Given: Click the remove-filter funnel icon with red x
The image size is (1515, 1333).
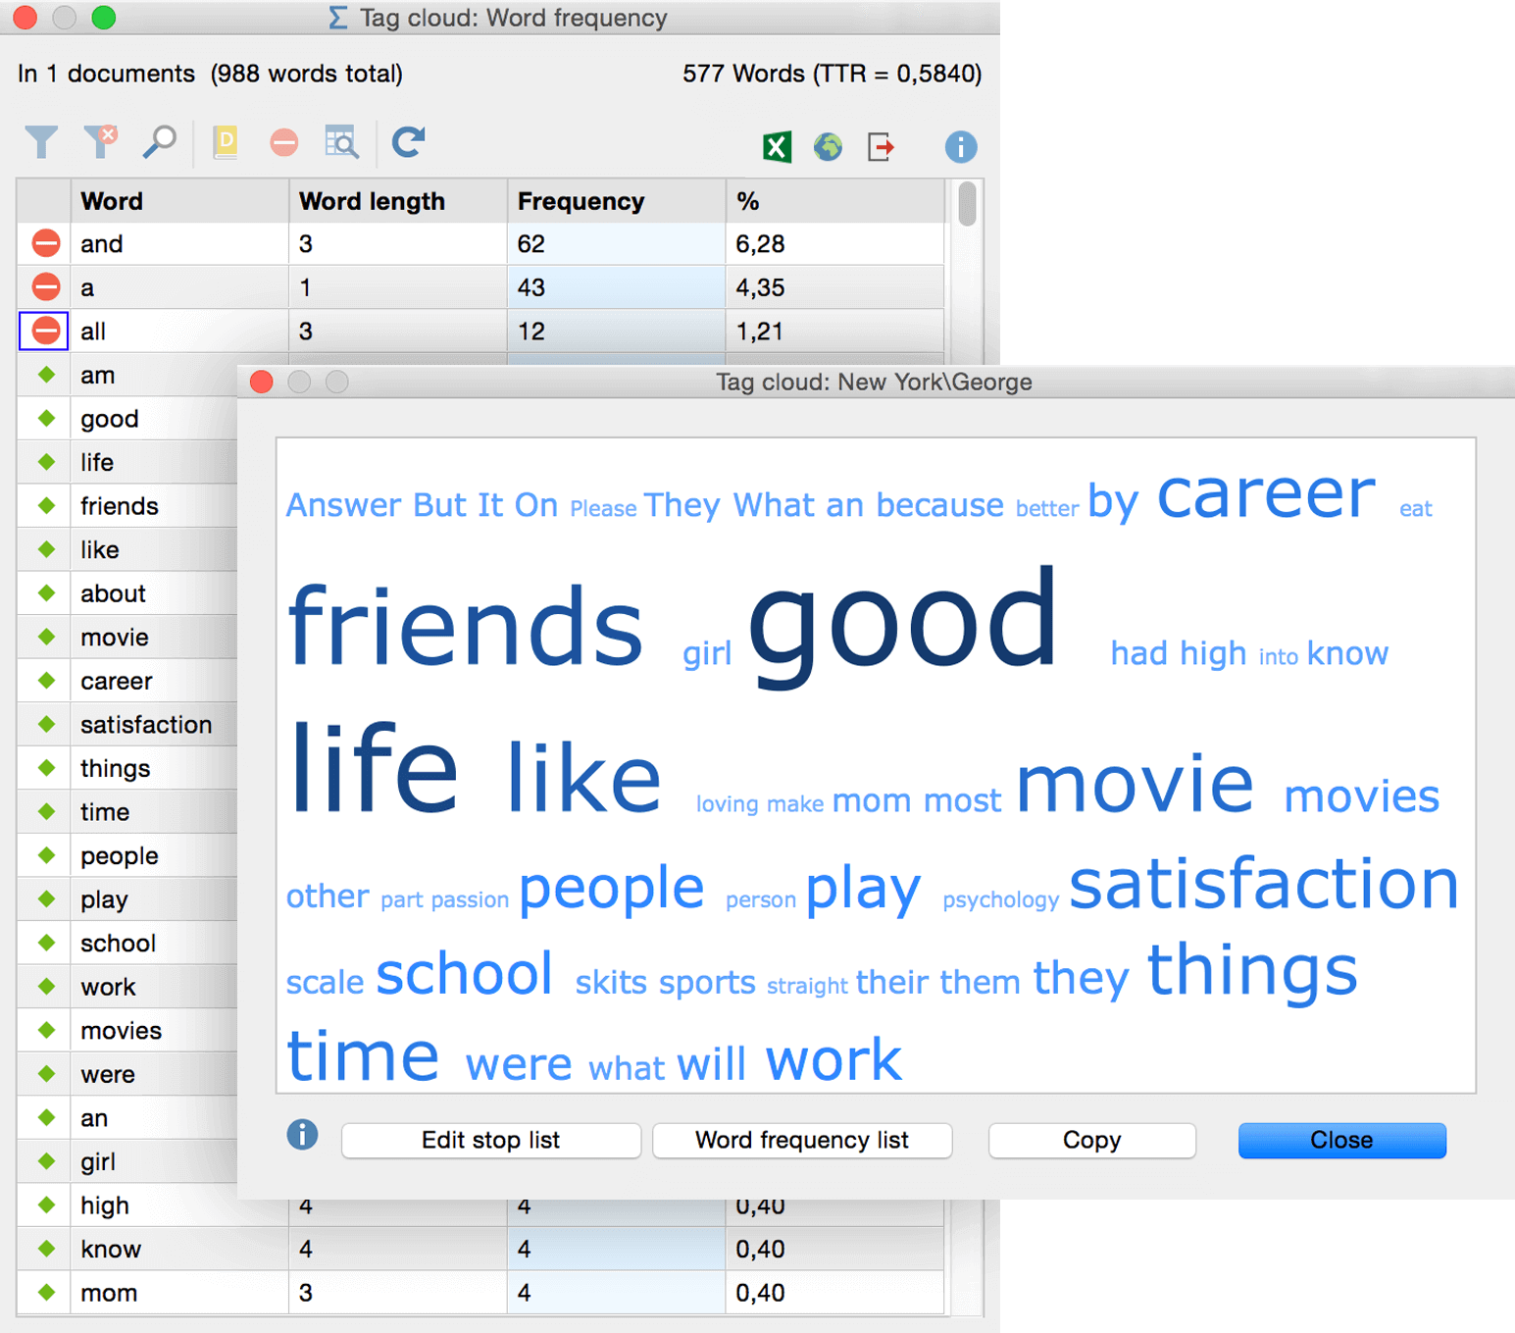Looking at the screenshot, I should tap(100, 142).
